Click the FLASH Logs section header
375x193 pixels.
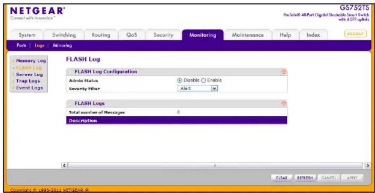pyautogui.click(x=177, y=103)
